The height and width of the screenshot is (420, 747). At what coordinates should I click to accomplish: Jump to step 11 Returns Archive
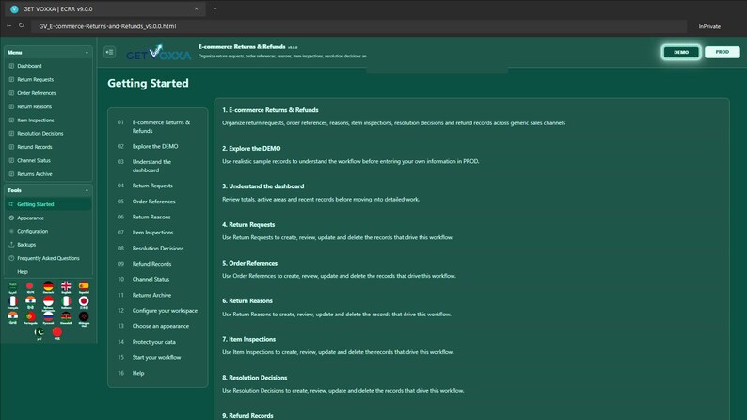158,295
